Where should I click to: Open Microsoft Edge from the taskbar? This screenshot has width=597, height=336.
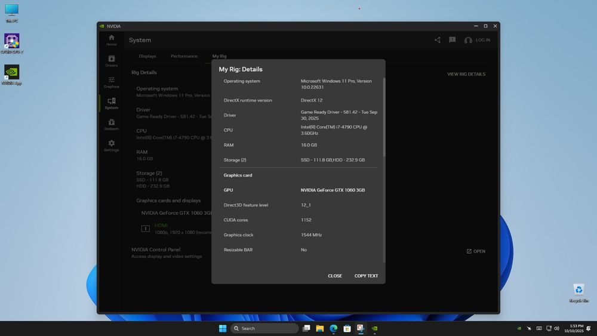pyautogui.click(x=333, y=328)
